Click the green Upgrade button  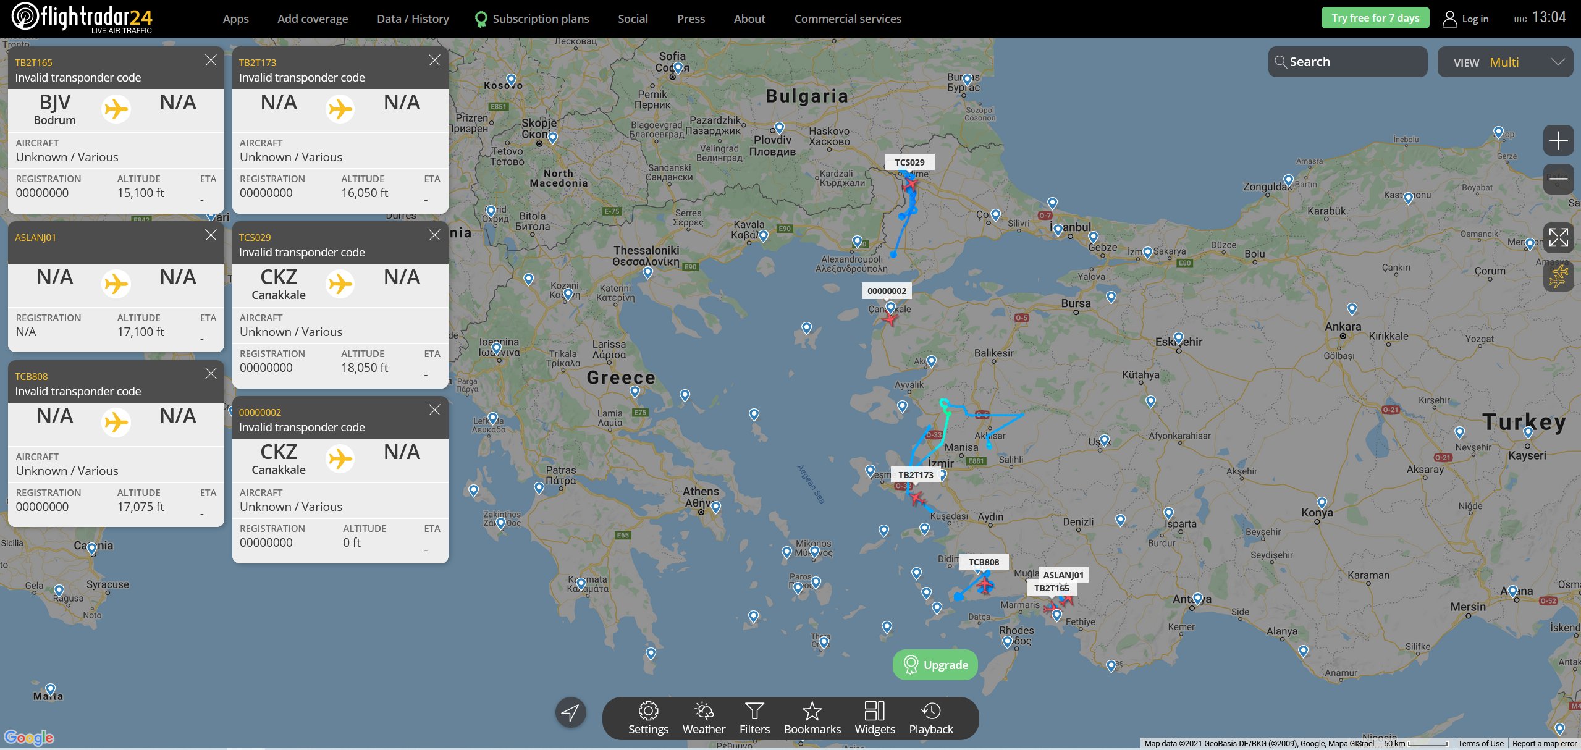point(935,665)
